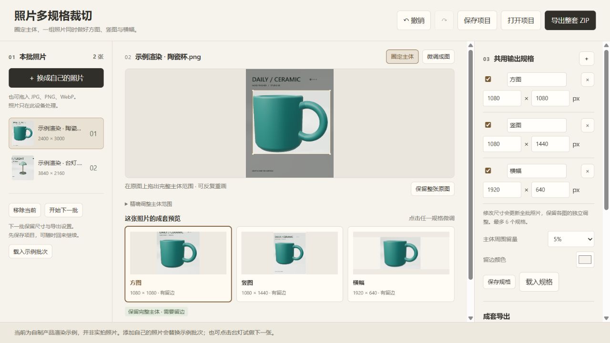Click the center panel scrollbar up arrow
This screenshot has height=343, width=610.
[470, 46]
